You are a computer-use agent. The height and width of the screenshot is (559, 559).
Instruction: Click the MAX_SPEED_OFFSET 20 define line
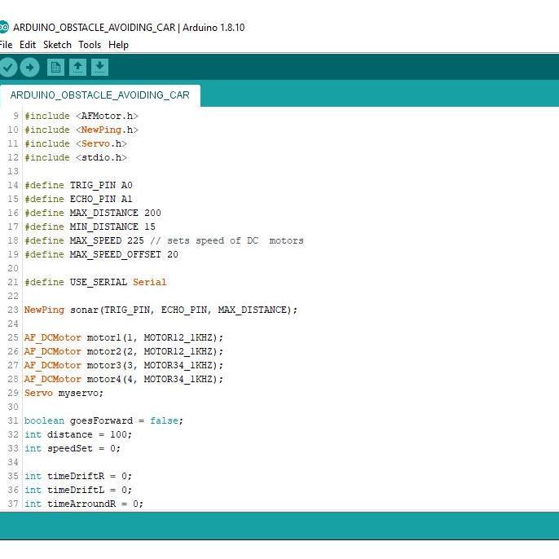101,255
